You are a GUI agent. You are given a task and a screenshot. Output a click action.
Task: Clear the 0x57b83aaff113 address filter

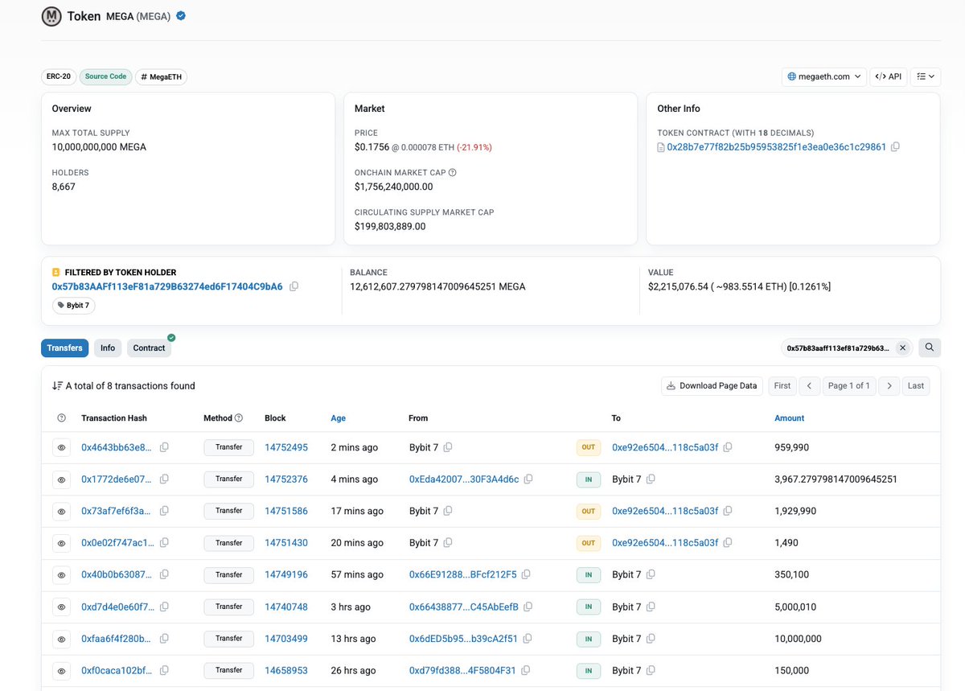(x=902, y=348)
